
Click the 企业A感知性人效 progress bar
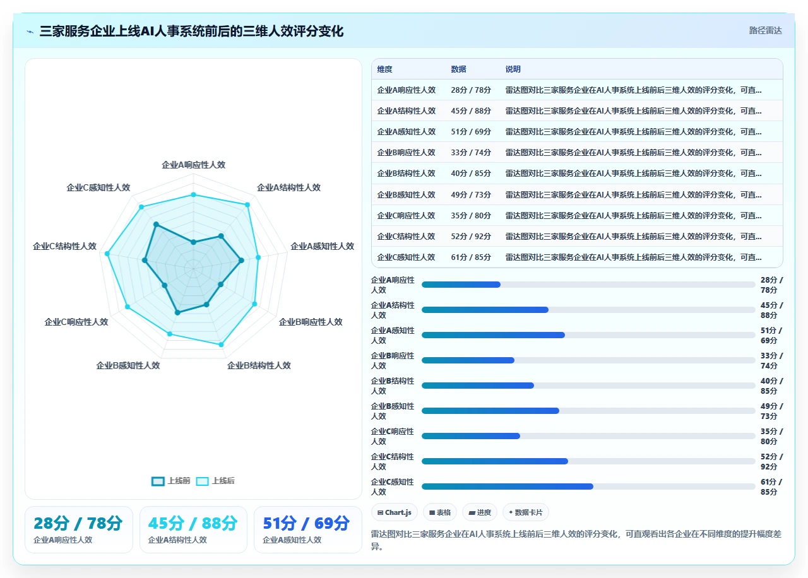588,335
